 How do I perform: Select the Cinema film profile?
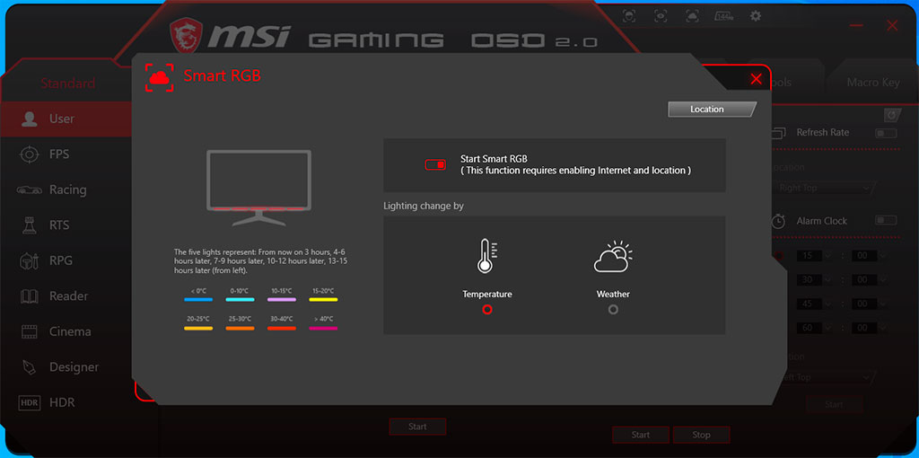(x=66, y=331)
